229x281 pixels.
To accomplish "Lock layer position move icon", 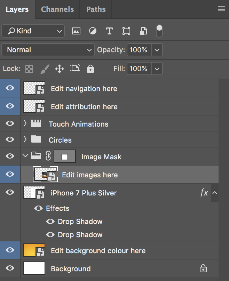I will [60, 69].
